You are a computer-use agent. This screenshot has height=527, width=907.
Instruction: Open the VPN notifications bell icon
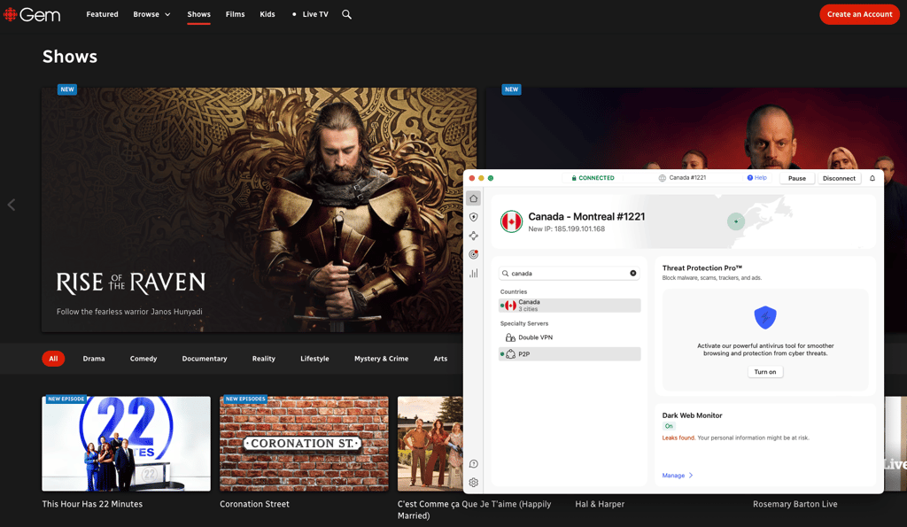tap(872, 178)
